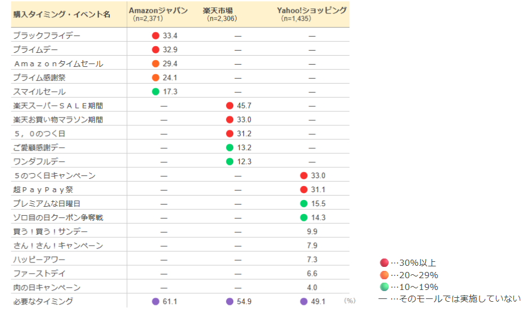Select the green dot beside スマイルセール 17.3

156,92
